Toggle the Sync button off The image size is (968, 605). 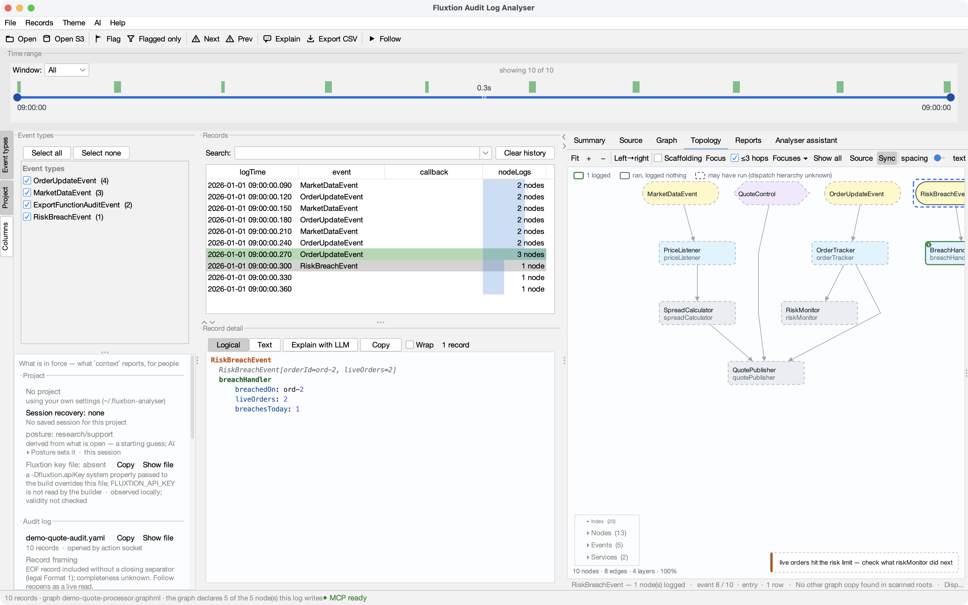pyautogui.click(x=887, y=158)
